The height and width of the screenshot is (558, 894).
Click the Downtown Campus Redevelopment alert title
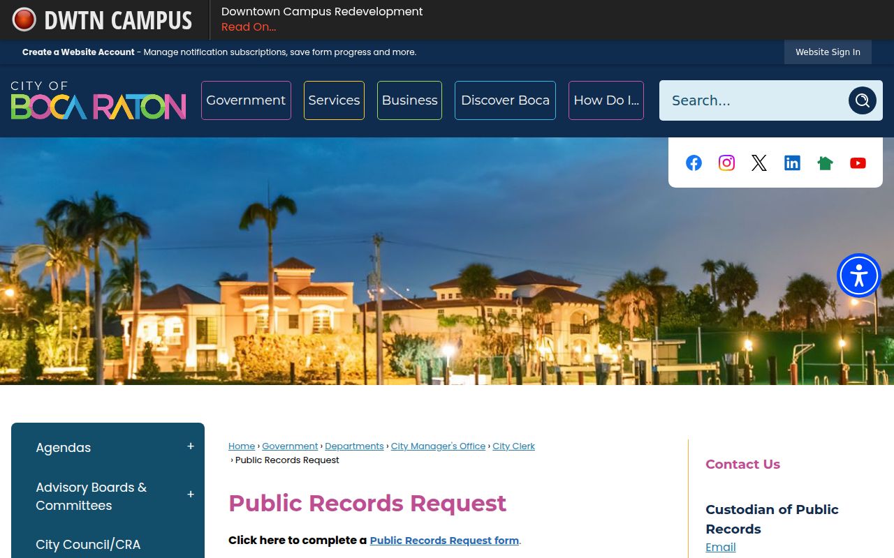click(x=322, y=12)
